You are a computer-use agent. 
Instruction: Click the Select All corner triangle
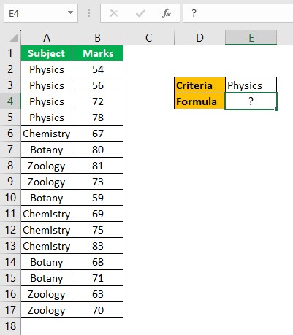pyautogui.click(x=14, y=38)
